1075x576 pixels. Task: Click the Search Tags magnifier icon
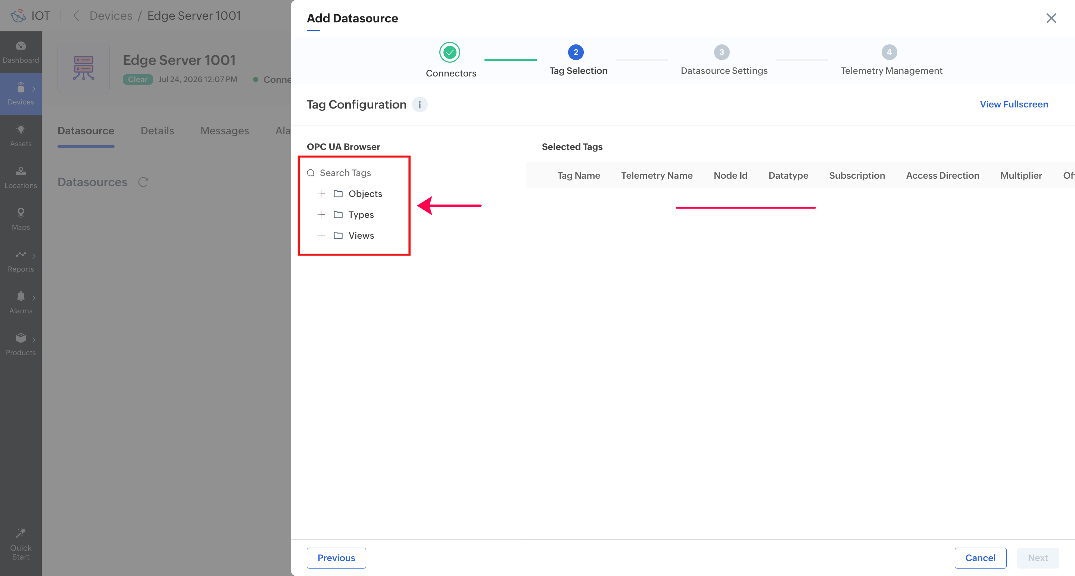click(x=311, y=173)
